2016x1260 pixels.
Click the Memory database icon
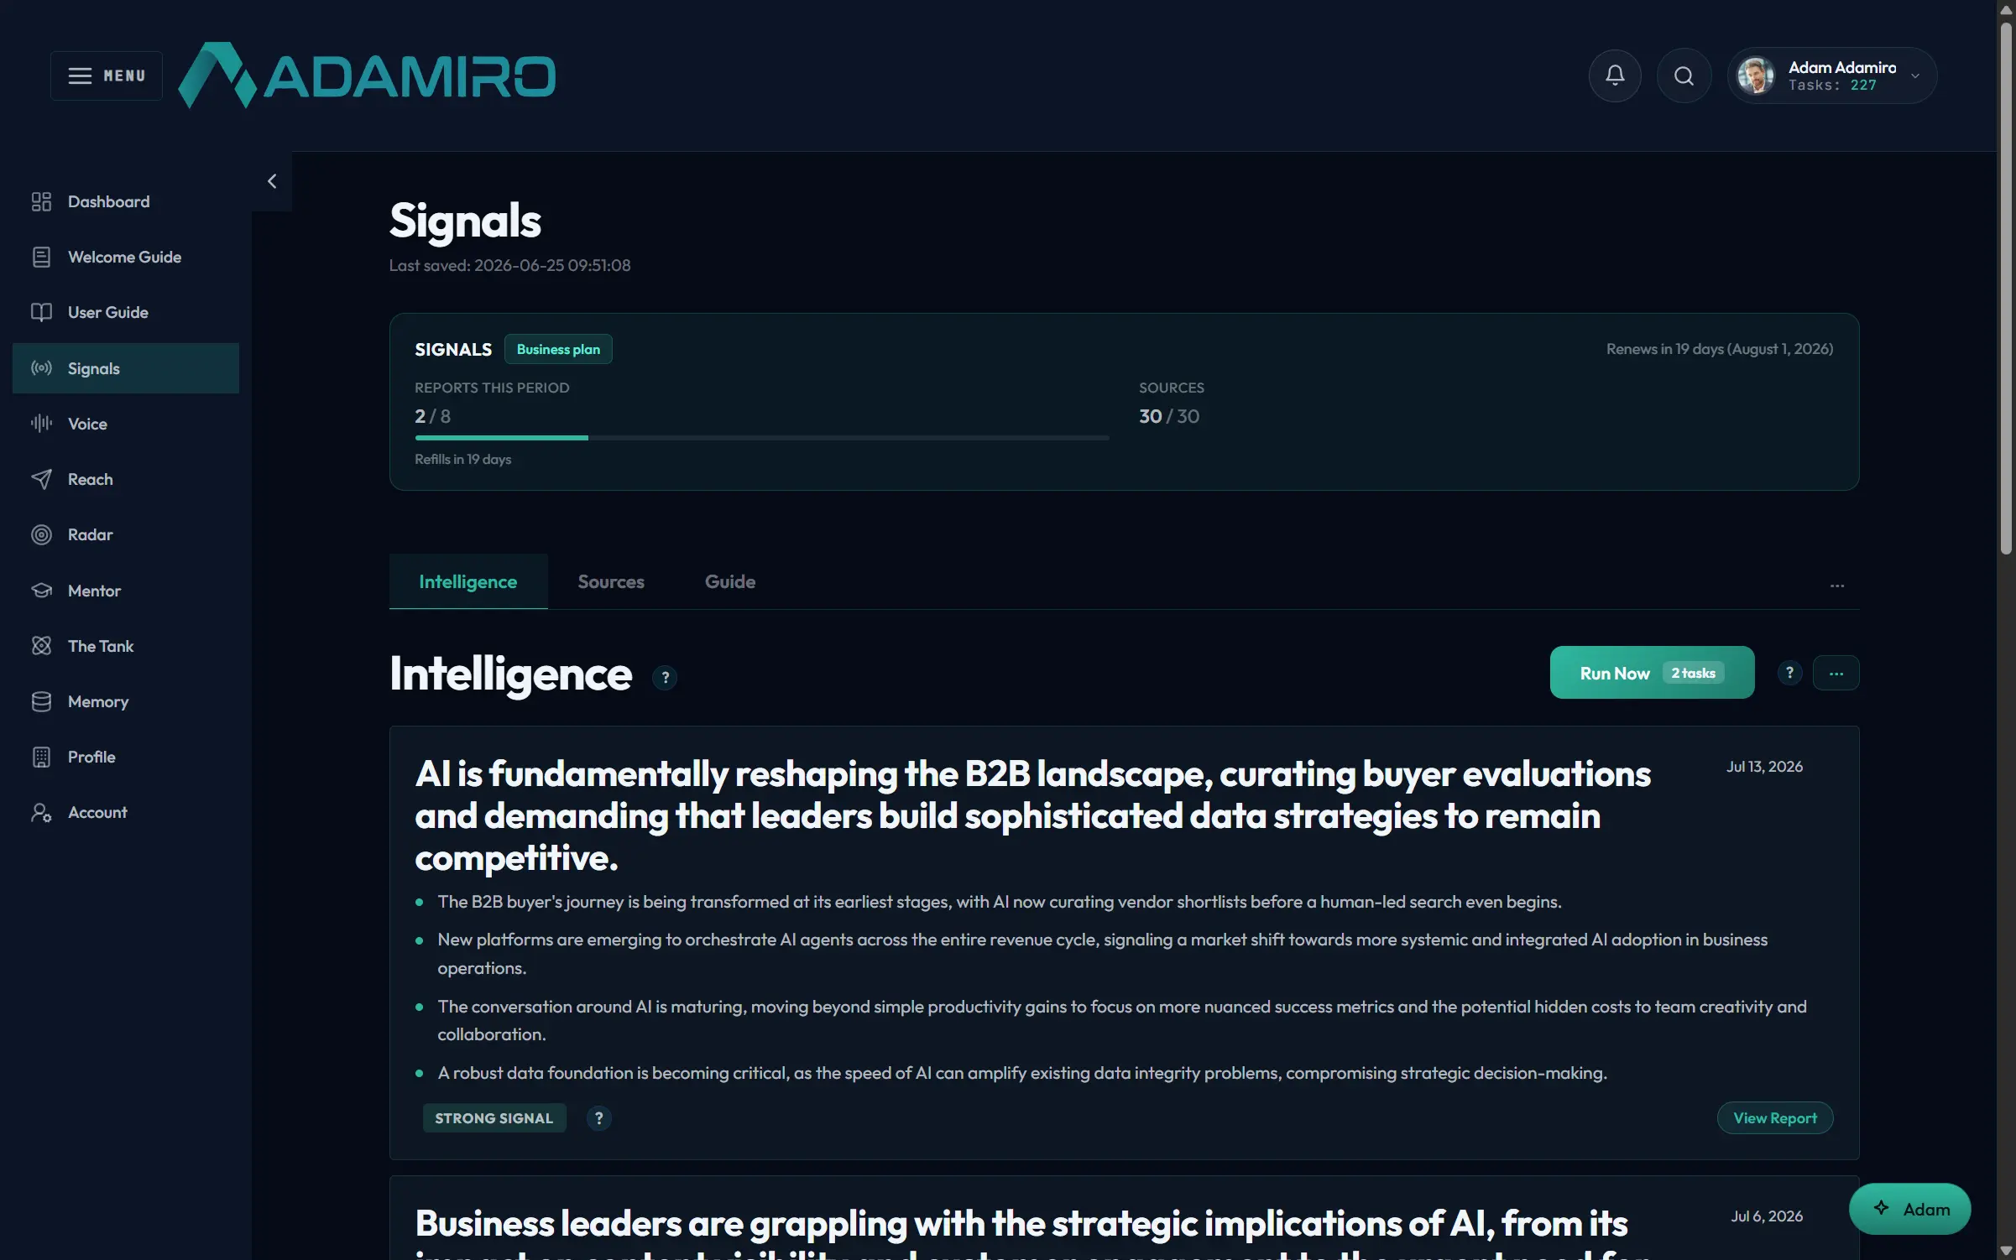(x=41, y=701)
